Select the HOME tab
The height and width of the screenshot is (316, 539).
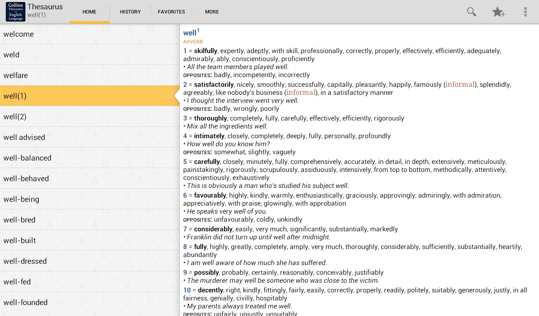89,12
